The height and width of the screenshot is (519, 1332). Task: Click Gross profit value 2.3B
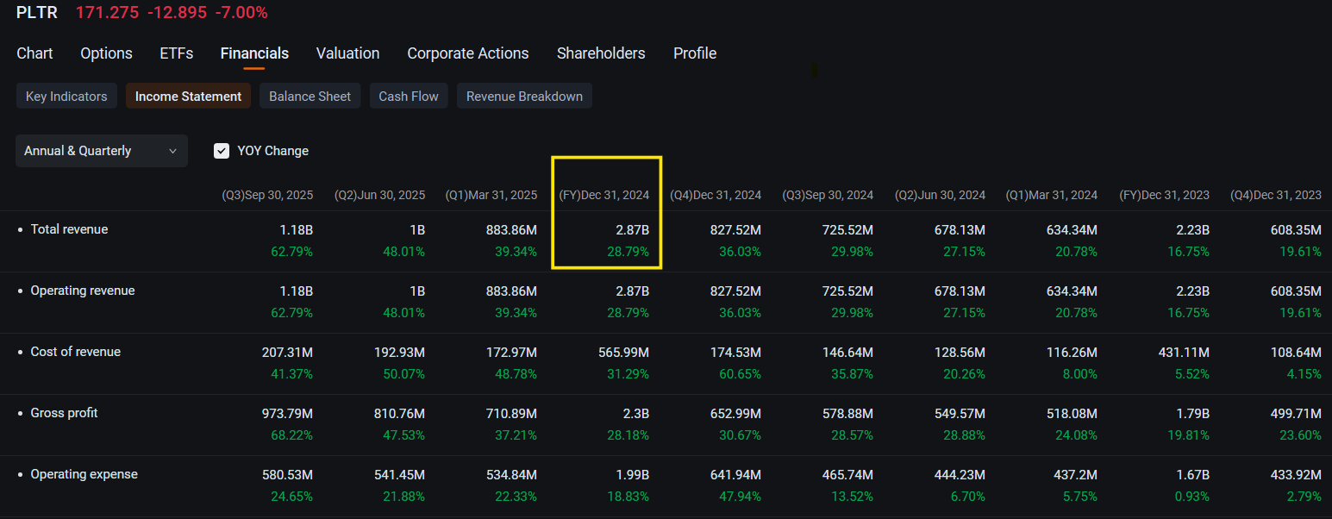point(635,413)
